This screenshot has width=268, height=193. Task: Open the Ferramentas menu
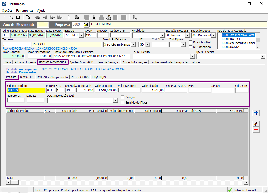(25, 11)
